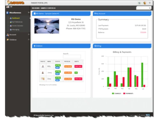Click Billy's ACTIVE status badge

click(58, 65)
